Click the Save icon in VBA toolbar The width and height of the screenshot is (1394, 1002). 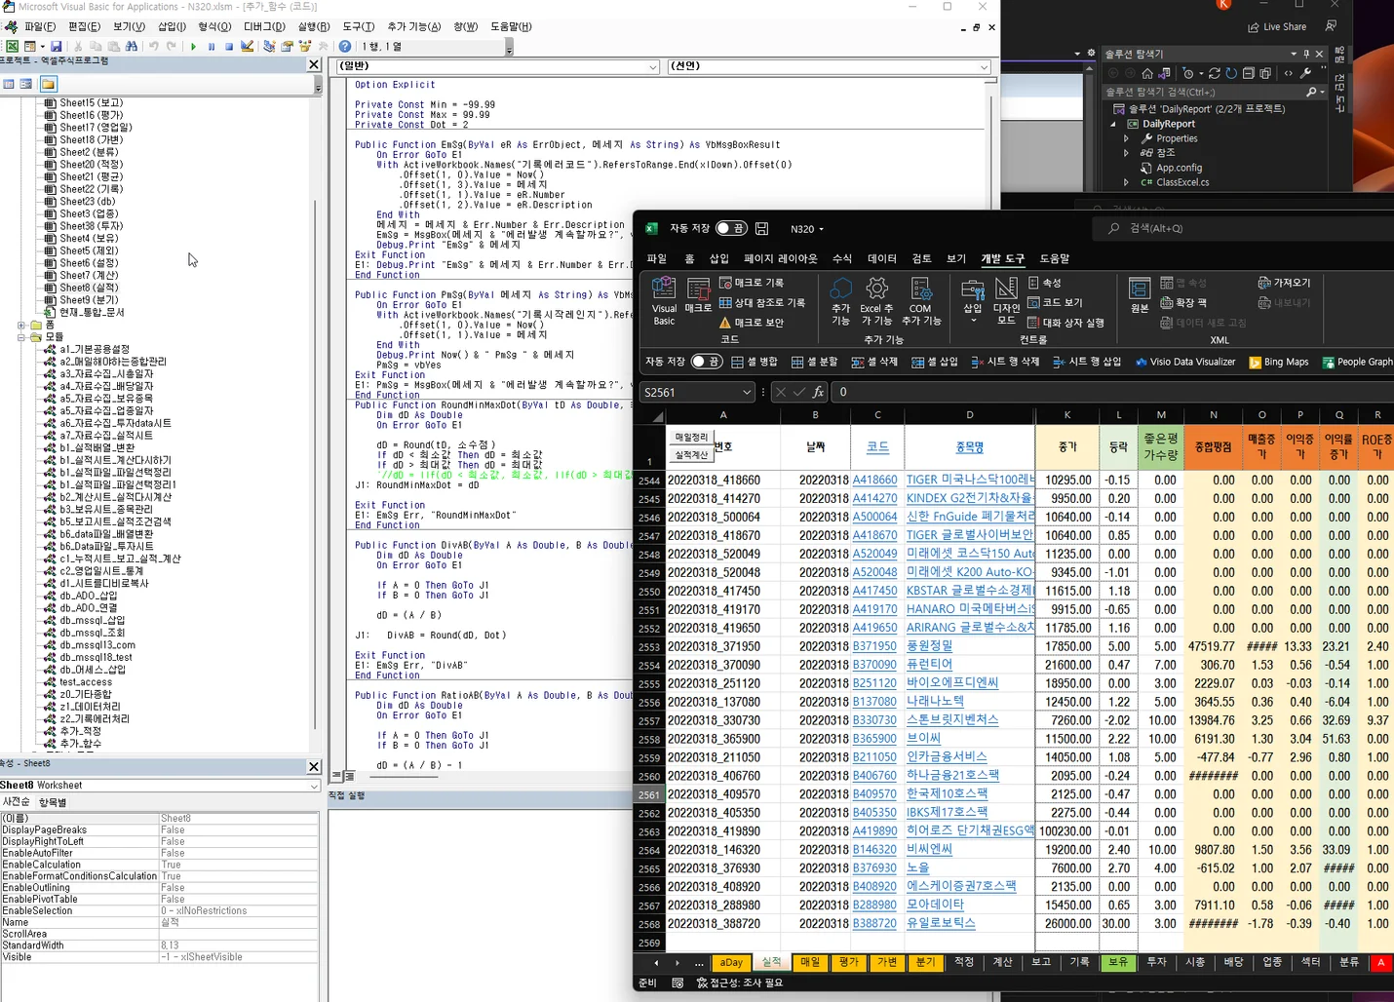coord(57,46)
